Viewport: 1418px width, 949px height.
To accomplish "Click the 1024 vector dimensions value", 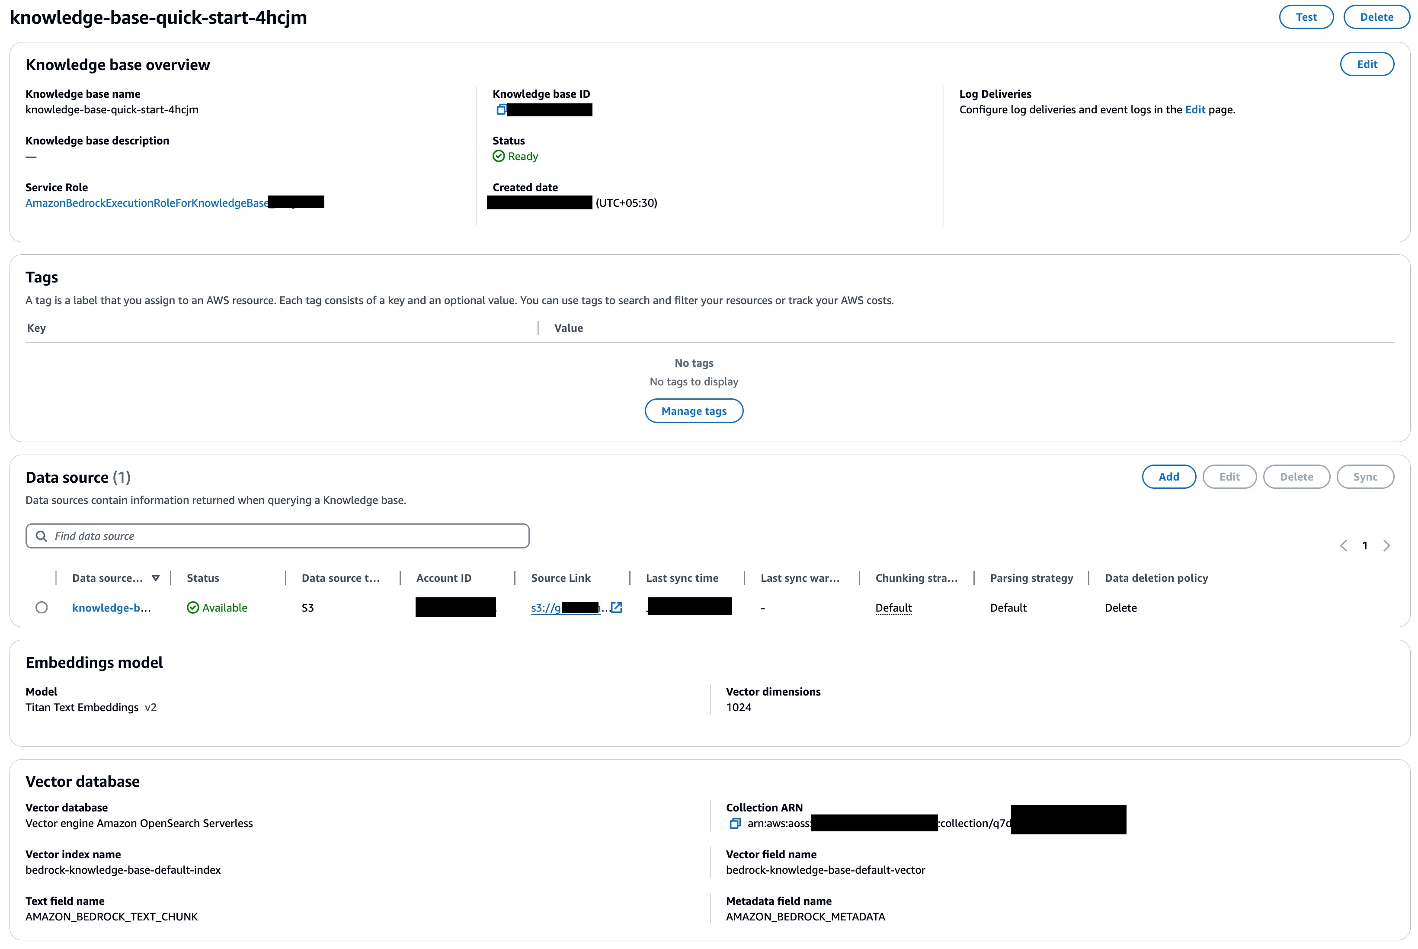I will coord(739,707).
